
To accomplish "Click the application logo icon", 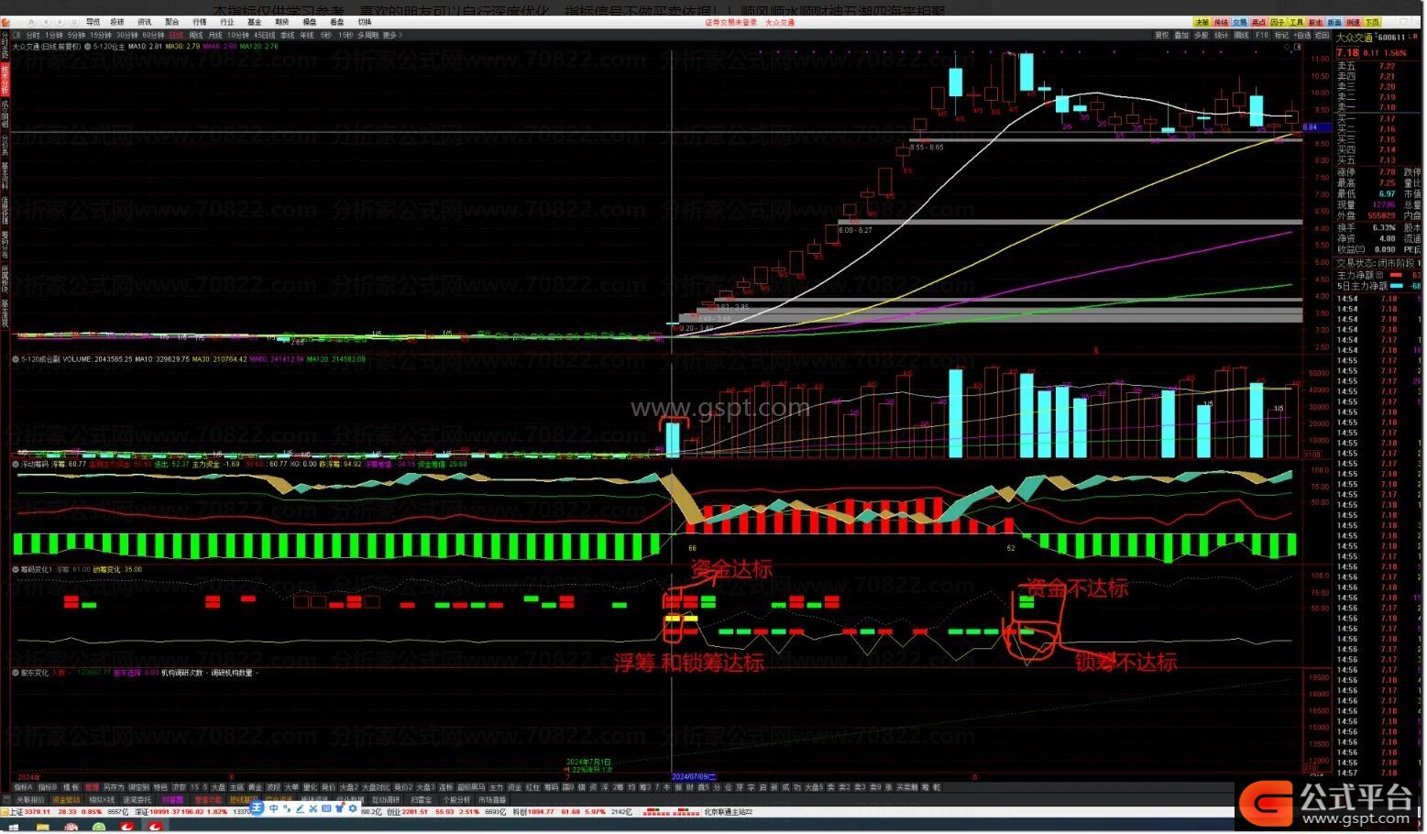I will click(5, 22).
